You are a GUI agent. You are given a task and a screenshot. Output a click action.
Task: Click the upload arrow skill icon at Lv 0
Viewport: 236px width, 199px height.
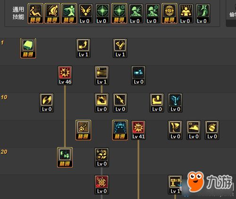(157, 103)
